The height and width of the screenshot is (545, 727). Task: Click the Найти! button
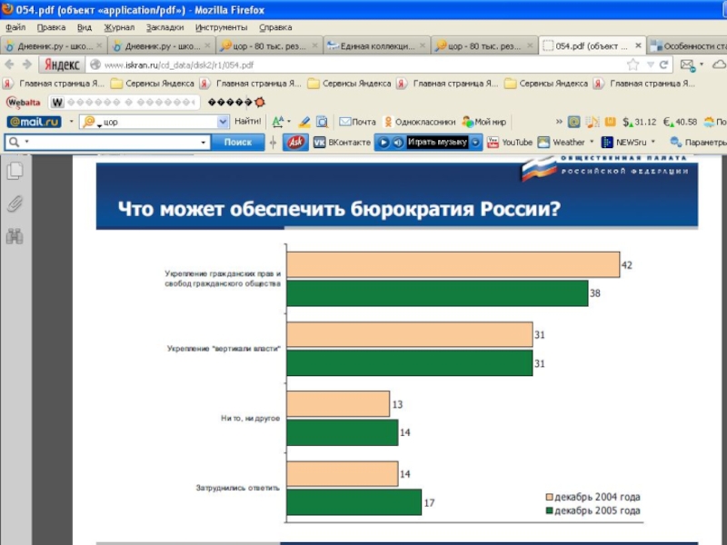tap(247, 122)
